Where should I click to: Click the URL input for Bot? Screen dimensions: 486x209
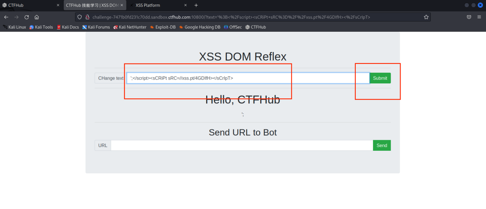242,145
